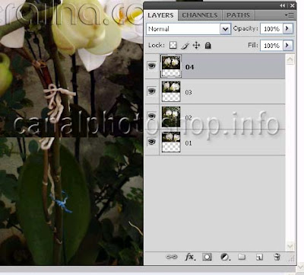304x275 pixels.
Task: Switch to the Channels tab
Action: coord(200,15)
